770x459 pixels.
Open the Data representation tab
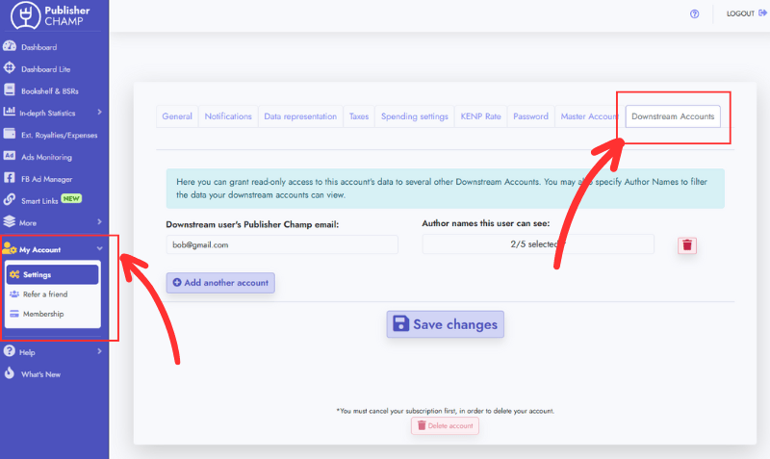coord(300,116)
